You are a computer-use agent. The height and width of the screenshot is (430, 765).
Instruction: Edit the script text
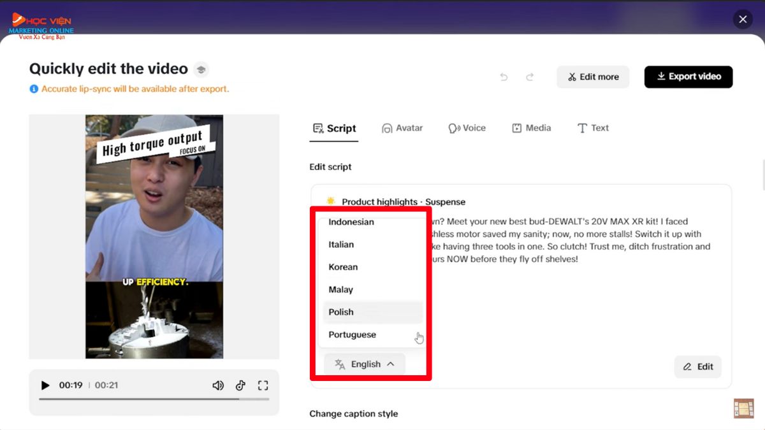(698, 367)
